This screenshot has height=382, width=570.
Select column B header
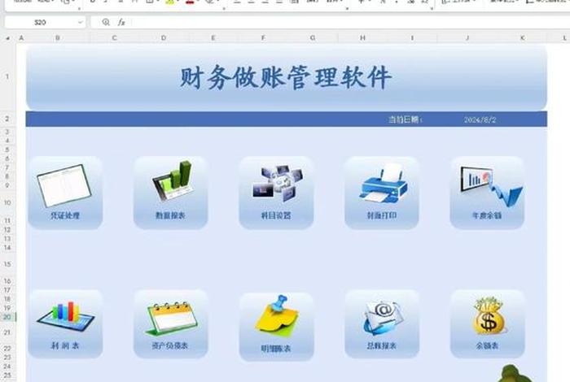point(58,37)
